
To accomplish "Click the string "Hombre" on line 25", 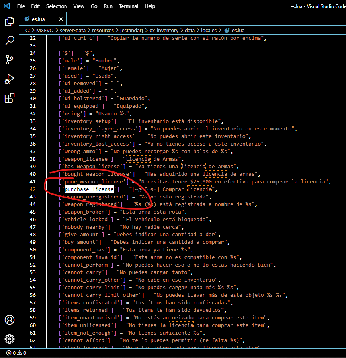I will tap(104, 61).
